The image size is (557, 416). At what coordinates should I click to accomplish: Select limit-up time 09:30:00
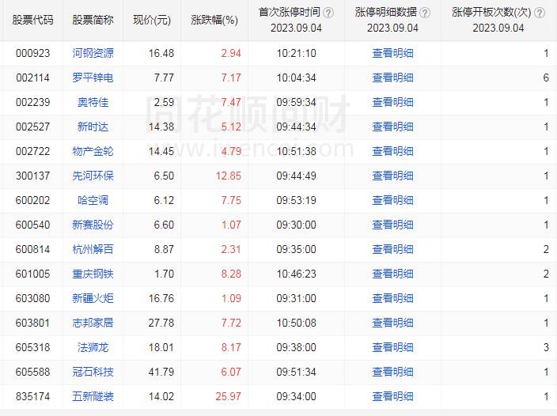(296, 225)
